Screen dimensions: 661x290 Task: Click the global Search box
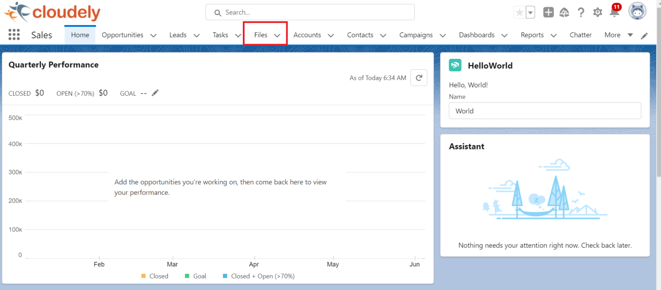(x=310, y=13)
